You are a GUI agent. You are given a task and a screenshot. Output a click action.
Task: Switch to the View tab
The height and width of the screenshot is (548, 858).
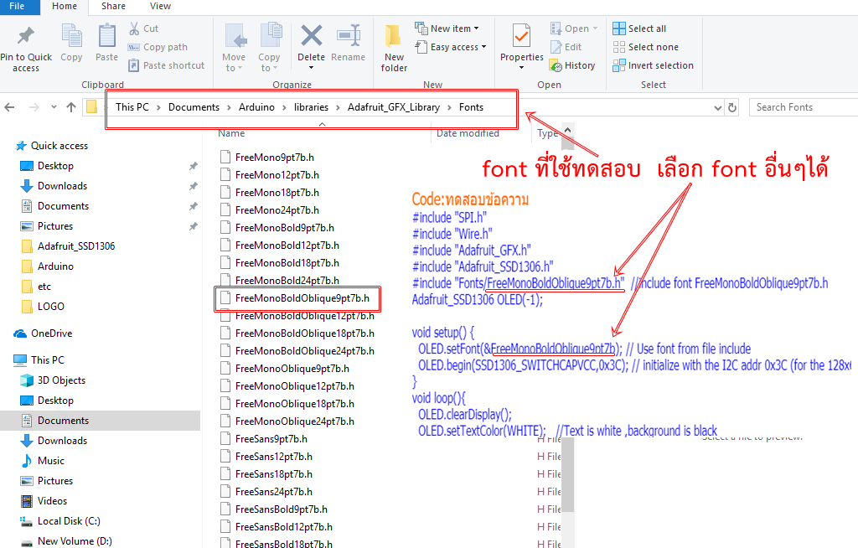point(160,6)
